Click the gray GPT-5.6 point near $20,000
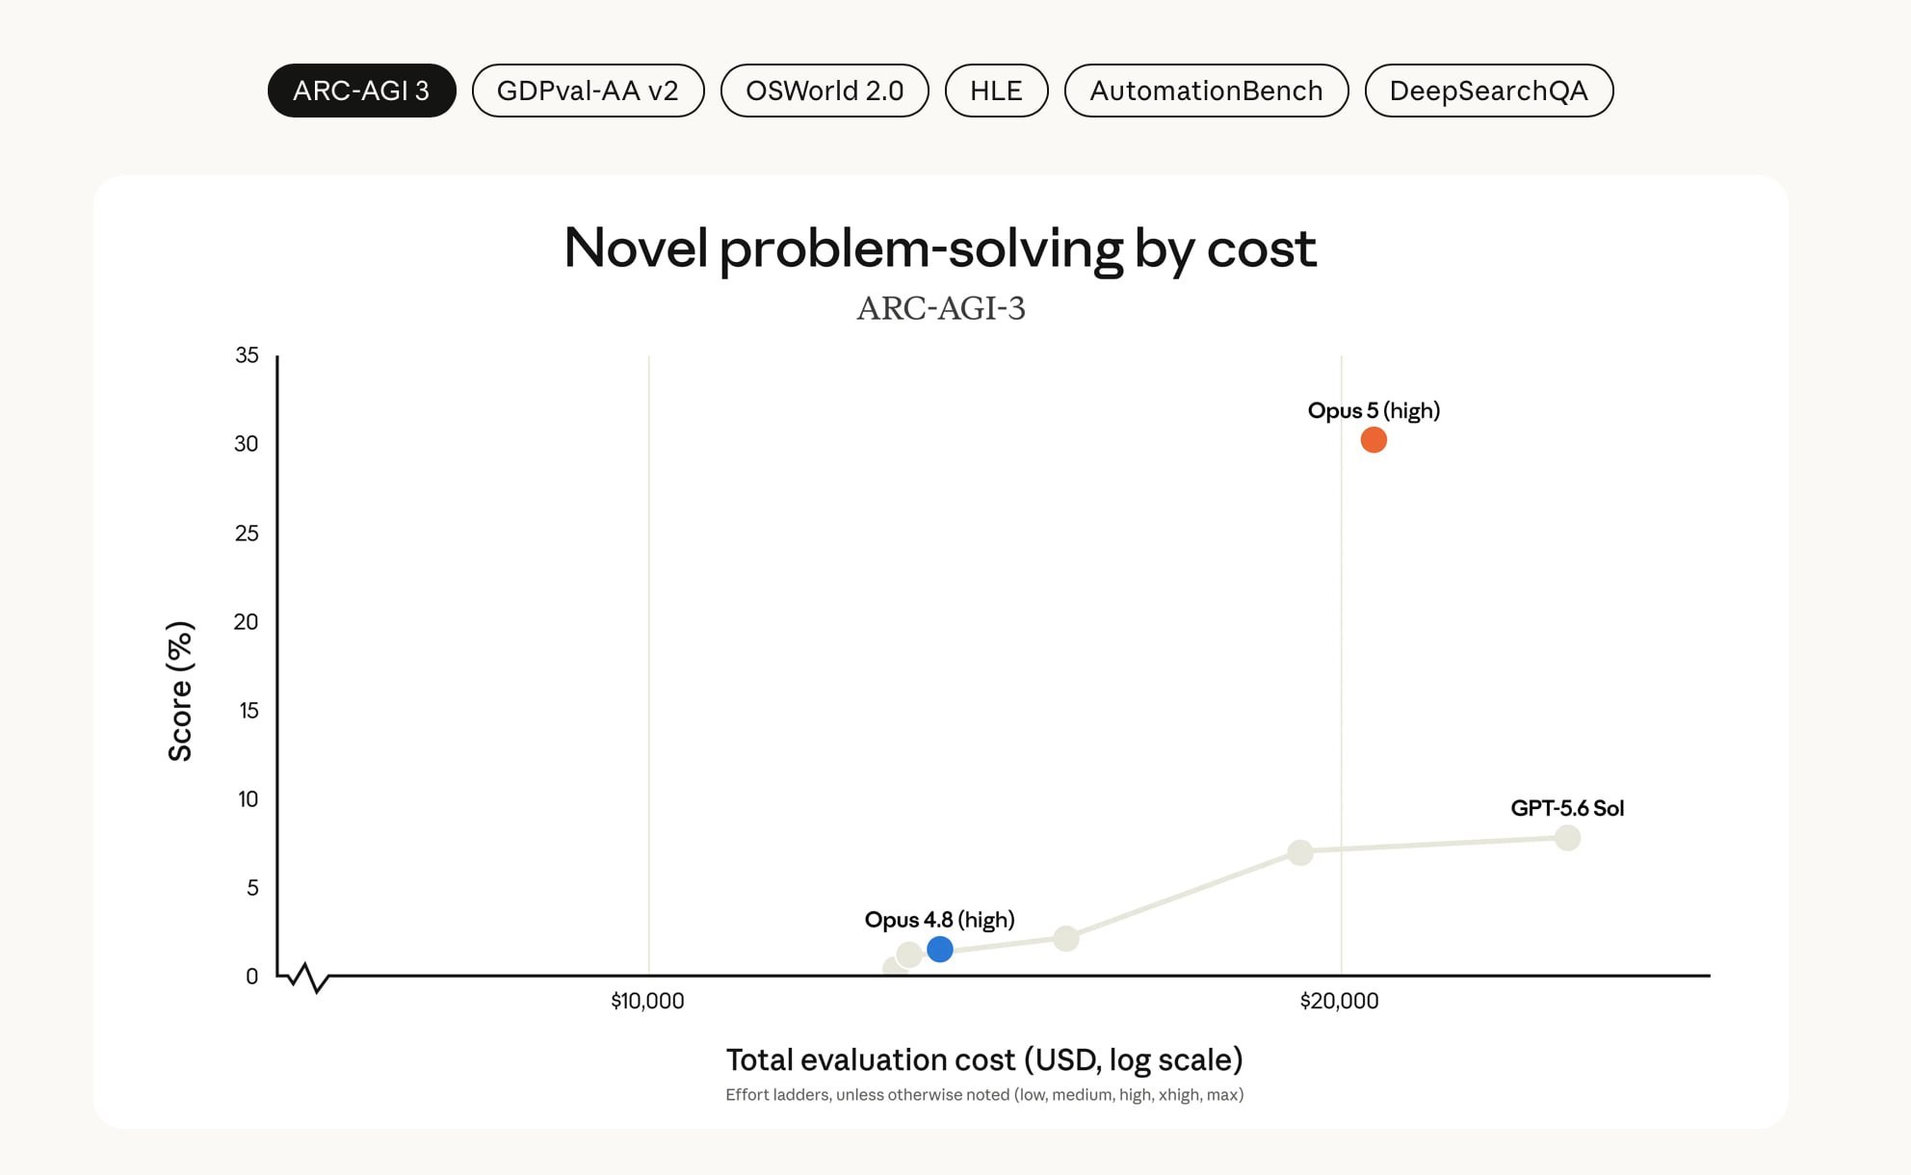The height and width of the screenshot is (1175, 1911). (x=1300, y=852)
